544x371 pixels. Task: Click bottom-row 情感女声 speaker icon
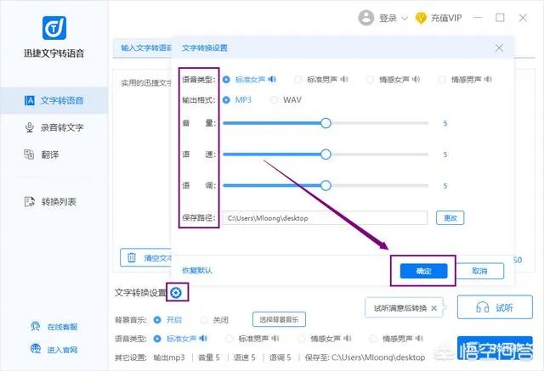point(348,338)
